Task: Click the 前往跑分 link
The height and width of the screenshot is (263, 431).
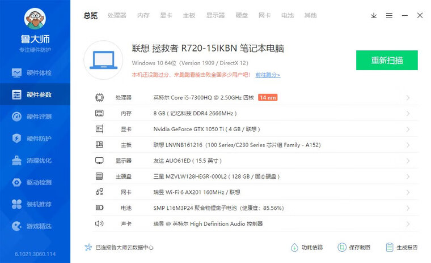Action: click(x=267, y=75)
